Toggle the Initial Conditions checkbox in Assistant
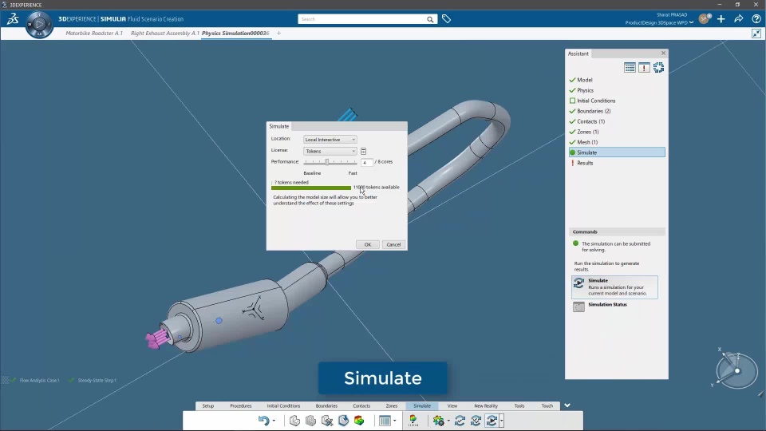The width and height of the screenshot is (766, 431). 573,101
